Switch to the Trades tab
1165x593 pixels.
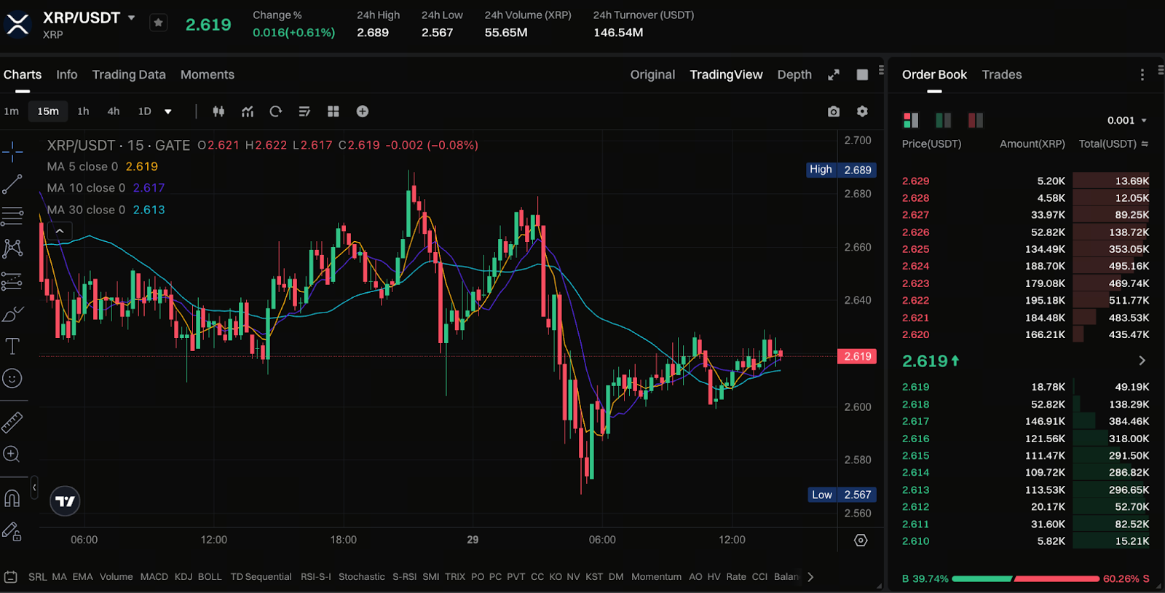[1002, 74]
